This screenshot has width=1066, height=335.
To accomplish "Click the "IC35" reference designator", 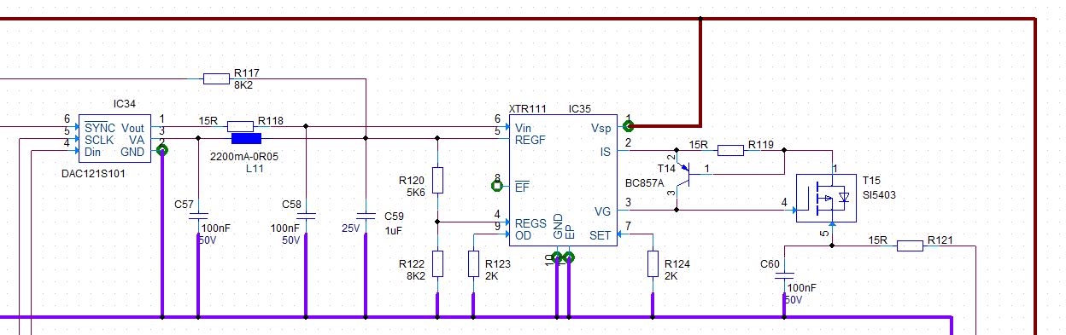I will 581,109.
